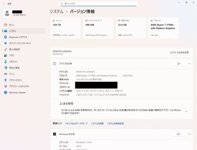Open the Privacy shield icon in sidebar
Viewport: 197px width, 150px height.
pyautogui.click(x=6, y=86)
